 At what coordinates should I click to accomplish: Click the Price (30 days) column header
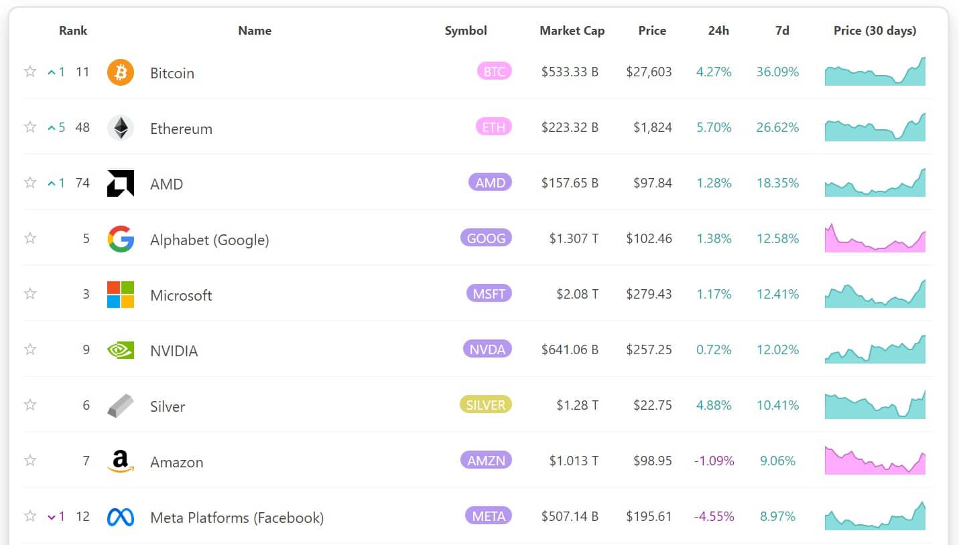pyautogui.click(x=875, y=31)
